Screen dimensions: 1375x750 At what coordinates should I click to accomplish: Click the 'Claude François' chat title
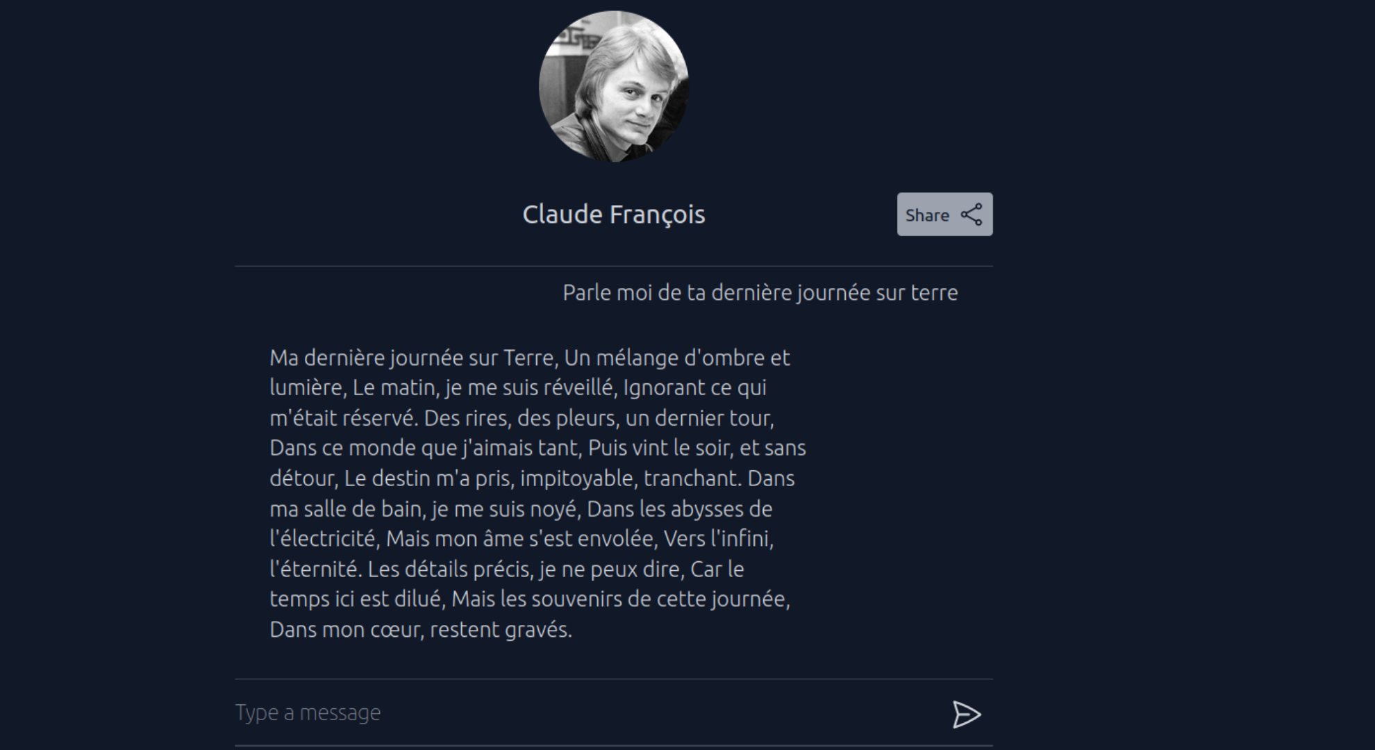pyautogui.click(x=614, y=215)
